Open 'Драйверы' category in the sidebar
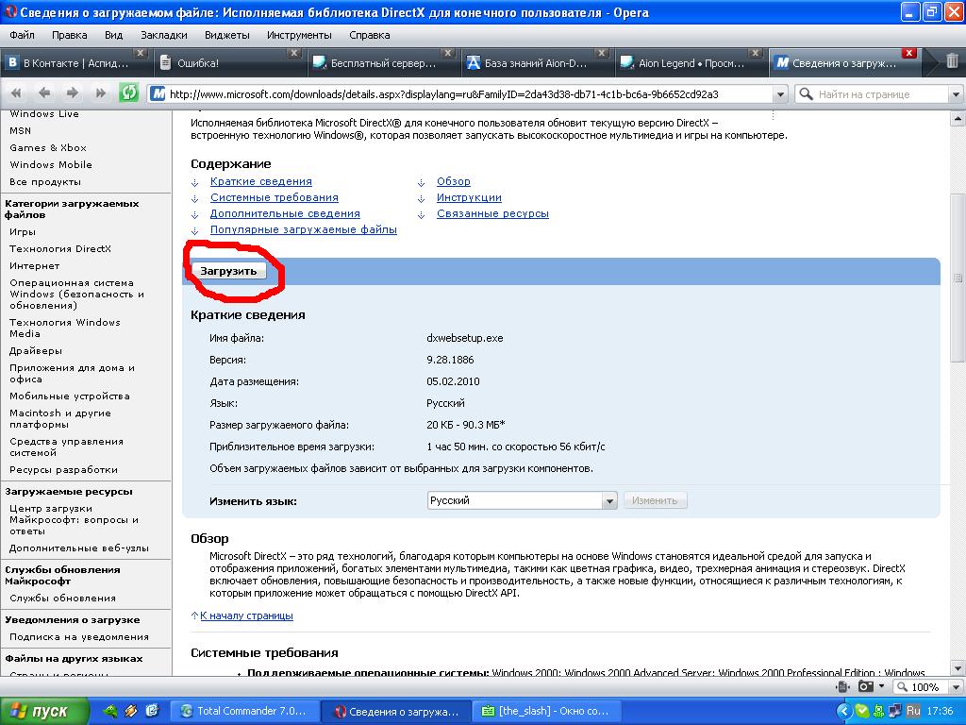 tap(36, 350)
